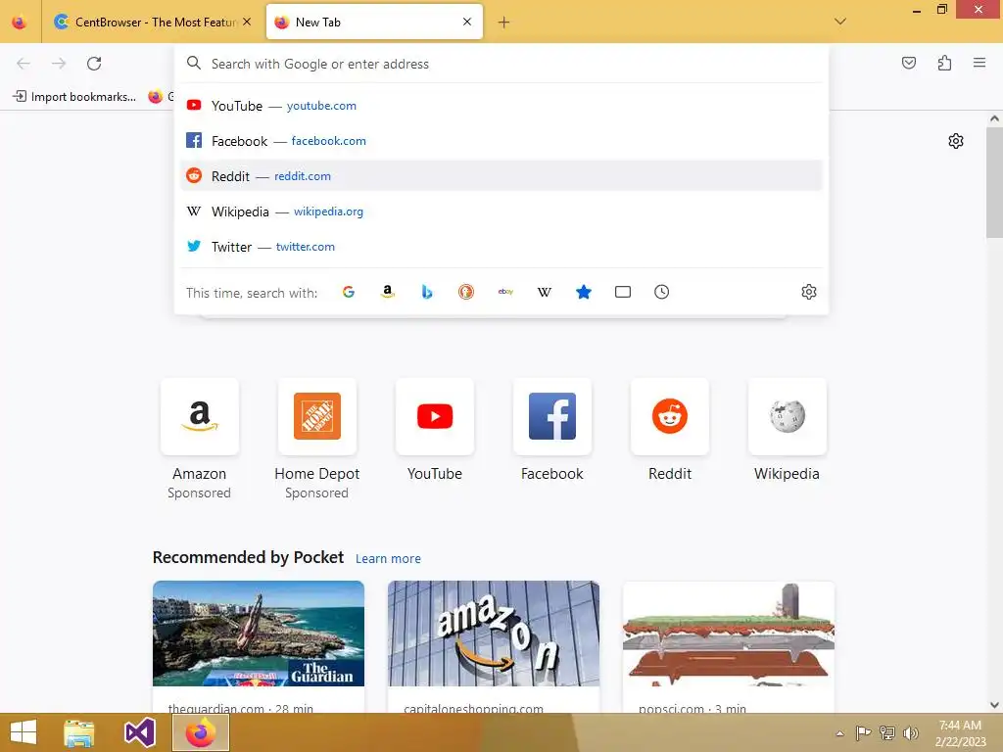Close the CentBrowser tab

tap(247, 22)
